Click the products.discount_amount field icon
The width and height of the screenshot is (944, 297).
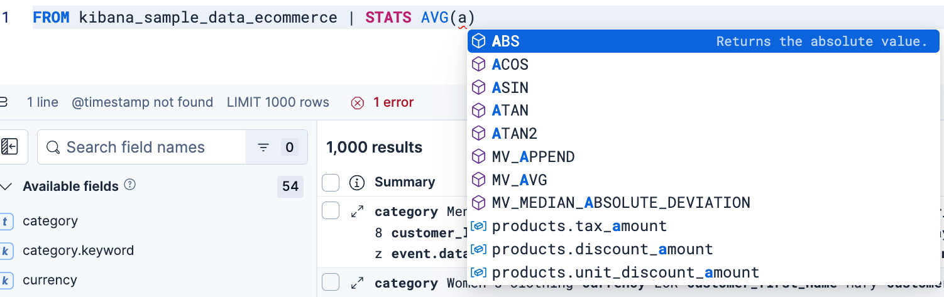479,249
